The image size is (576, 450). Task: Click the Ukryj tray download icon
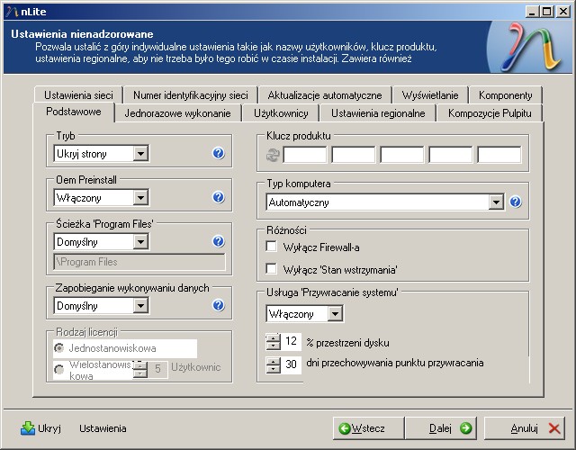click(28, 428)
